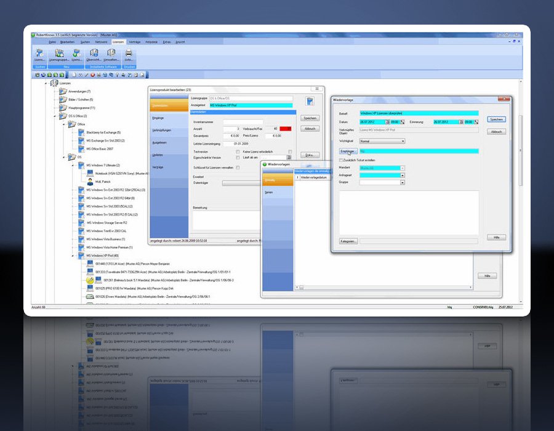Viewport: 554px width, 431px height.
Task: Enable Zusätzlich Ticket erstellen checkbox
Action: [x=341, y=160]
